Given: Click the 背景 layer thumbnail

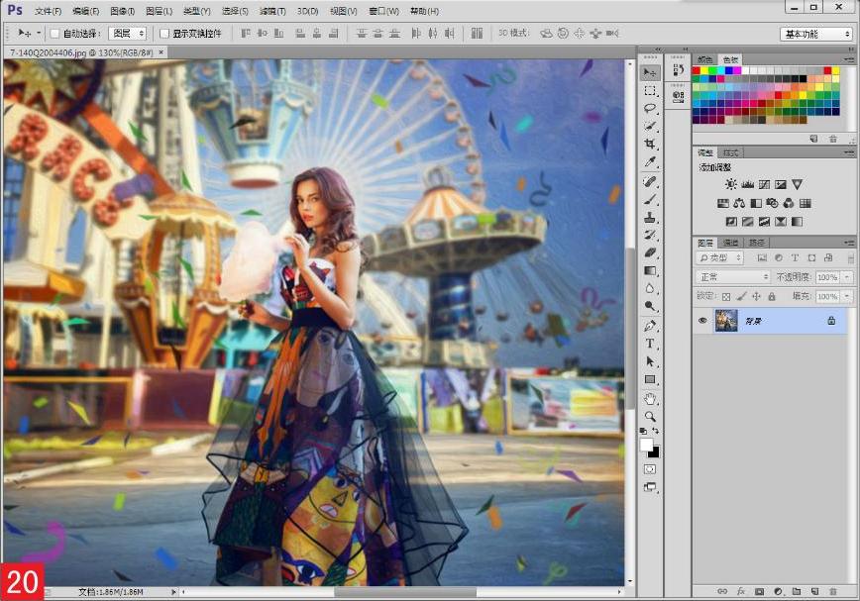Looking at the screenshot, I should tap(726, 321).
